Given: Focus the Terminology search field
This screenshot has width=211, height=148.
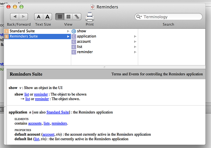Looking at the screenshot, I should coord(168,17).
